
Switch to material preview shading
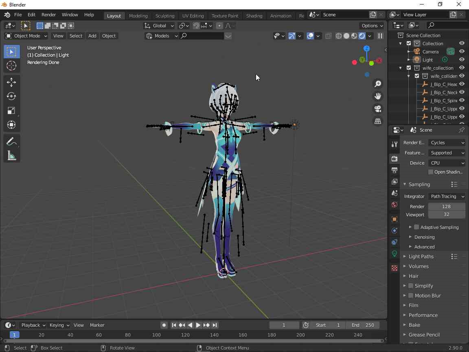[x=354, y=36]
